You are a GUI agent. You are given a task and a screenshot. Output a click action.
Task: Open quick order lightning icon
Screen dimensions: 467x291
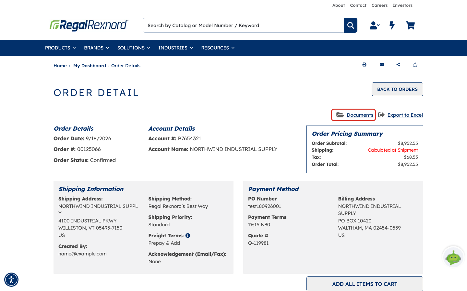pos(392,25)
